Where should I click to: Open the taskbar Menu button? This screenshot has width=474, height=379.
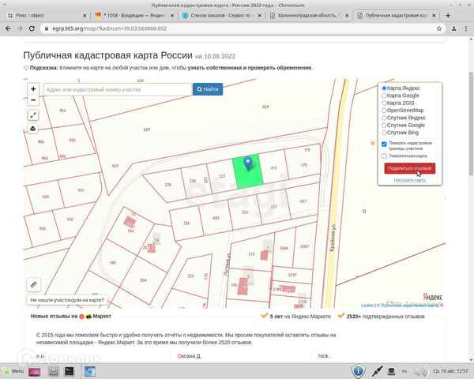(14, 371)
